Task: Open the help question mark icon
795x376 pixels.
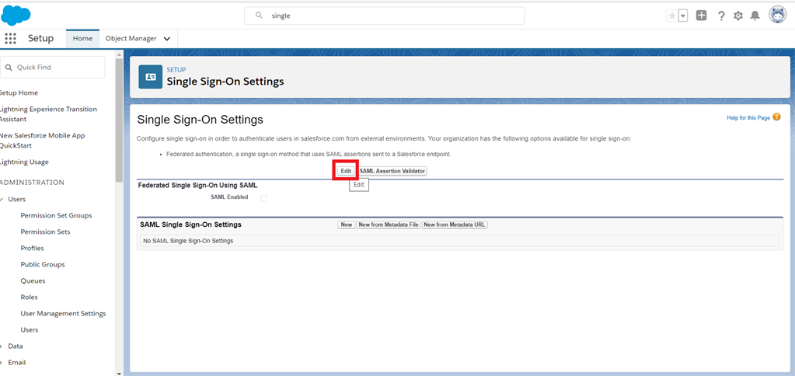Action: tap(721, 16)
